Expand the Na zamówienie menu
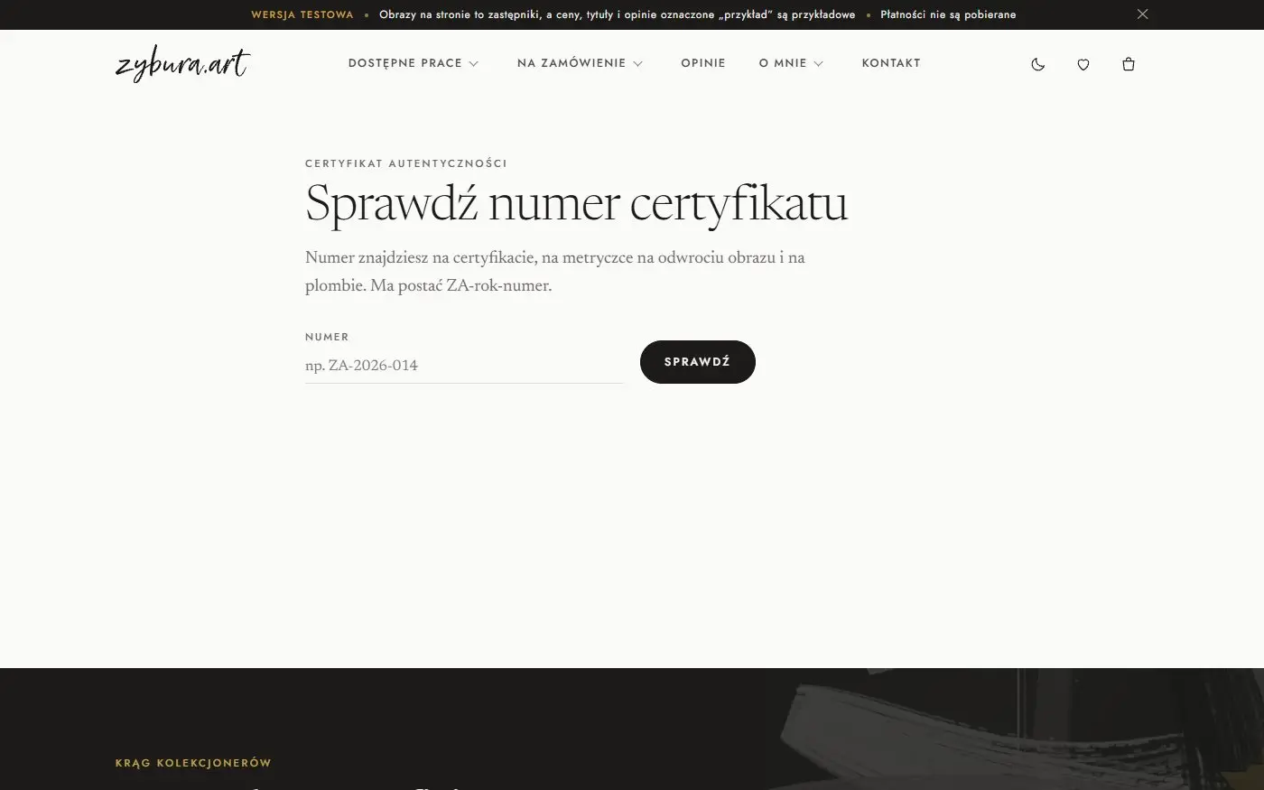The width and height of the screenshot is (1264, 790). (x=580, y=63)
